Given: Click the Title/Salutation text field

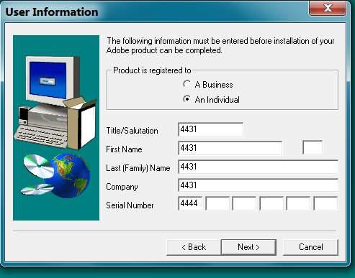Looking at the screenshot, I should click(210, 129).
